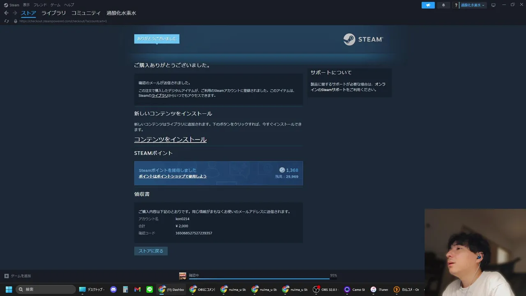Switch to the コミュニティ tab

click(86, 13)
